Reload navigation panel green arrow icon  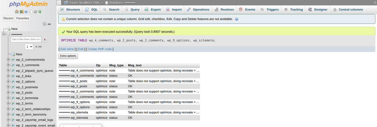40,12
